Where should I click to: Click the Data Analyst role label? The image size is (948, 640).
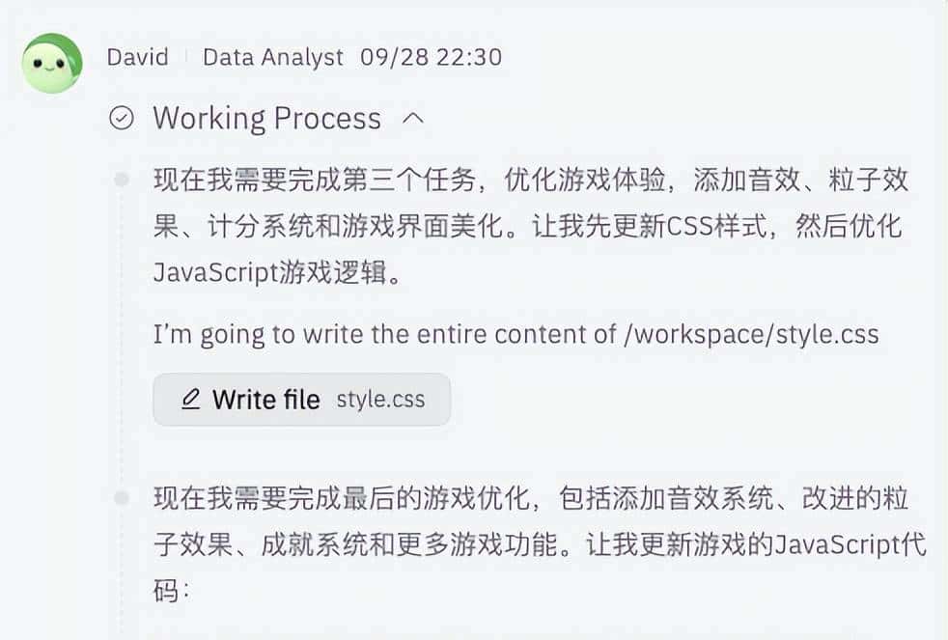pos(272,58)
